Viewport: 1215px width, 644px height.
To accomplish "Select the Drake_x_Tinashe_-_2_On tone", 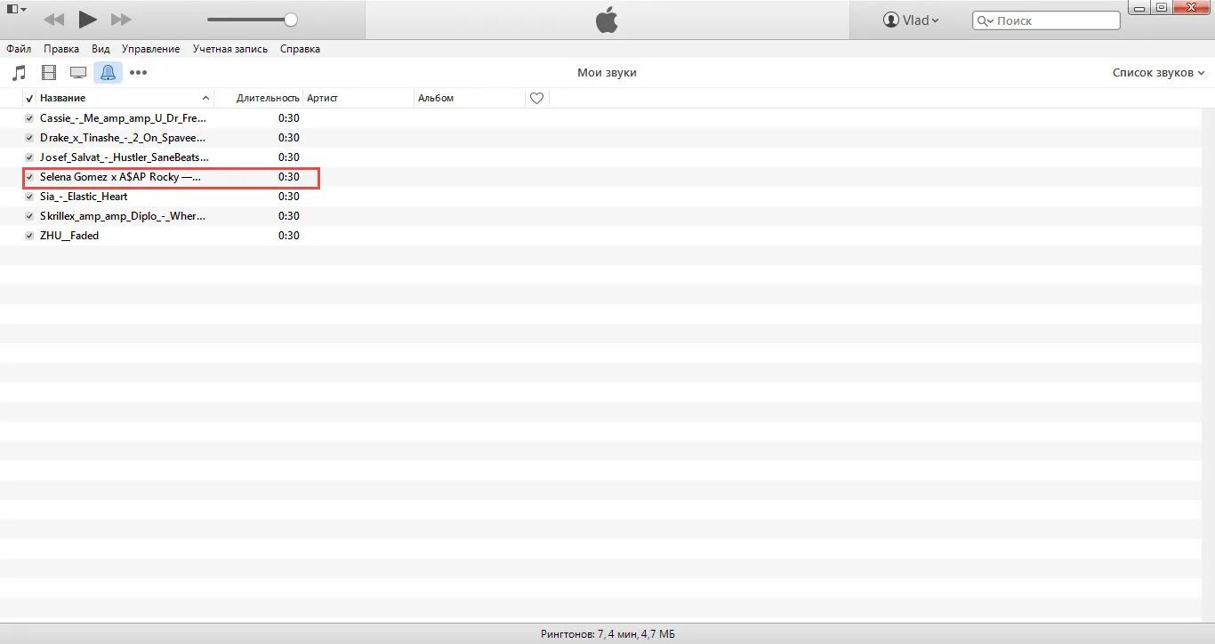I will click(x=123, y=138).
